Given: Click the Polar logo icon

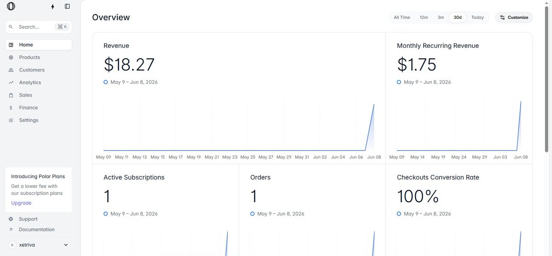Looking at the screenshot, I should click(x=11, y=6).
